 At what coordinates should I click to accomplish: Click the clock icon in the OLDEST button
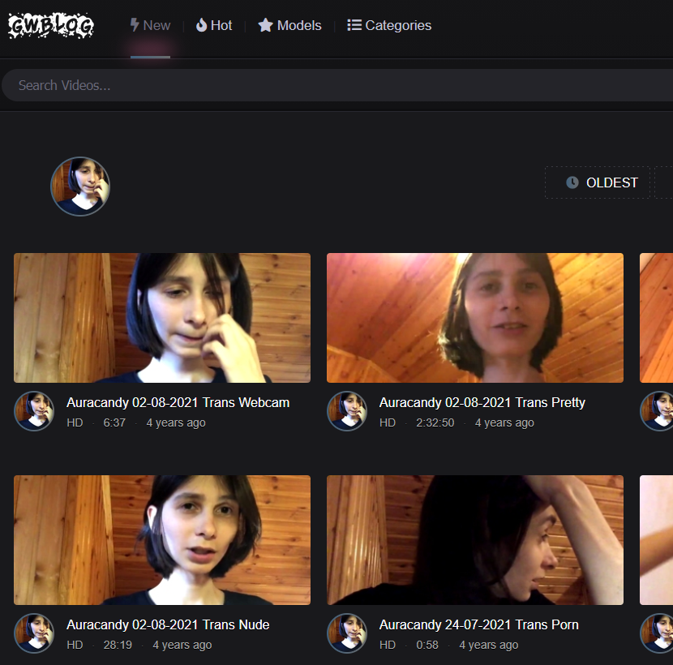(x=572, y=182)
